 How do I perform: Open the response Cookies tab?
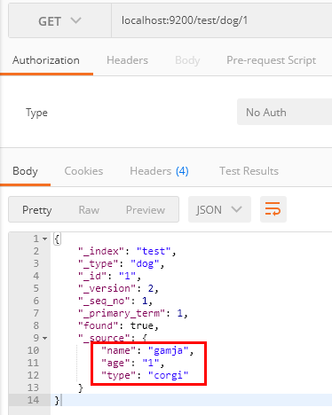[x=83, y=171]
